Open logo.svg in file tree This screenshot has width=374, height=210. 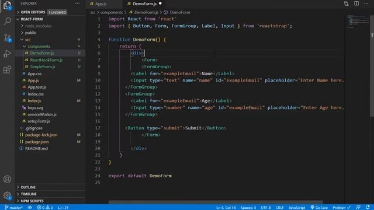[35, 107]
